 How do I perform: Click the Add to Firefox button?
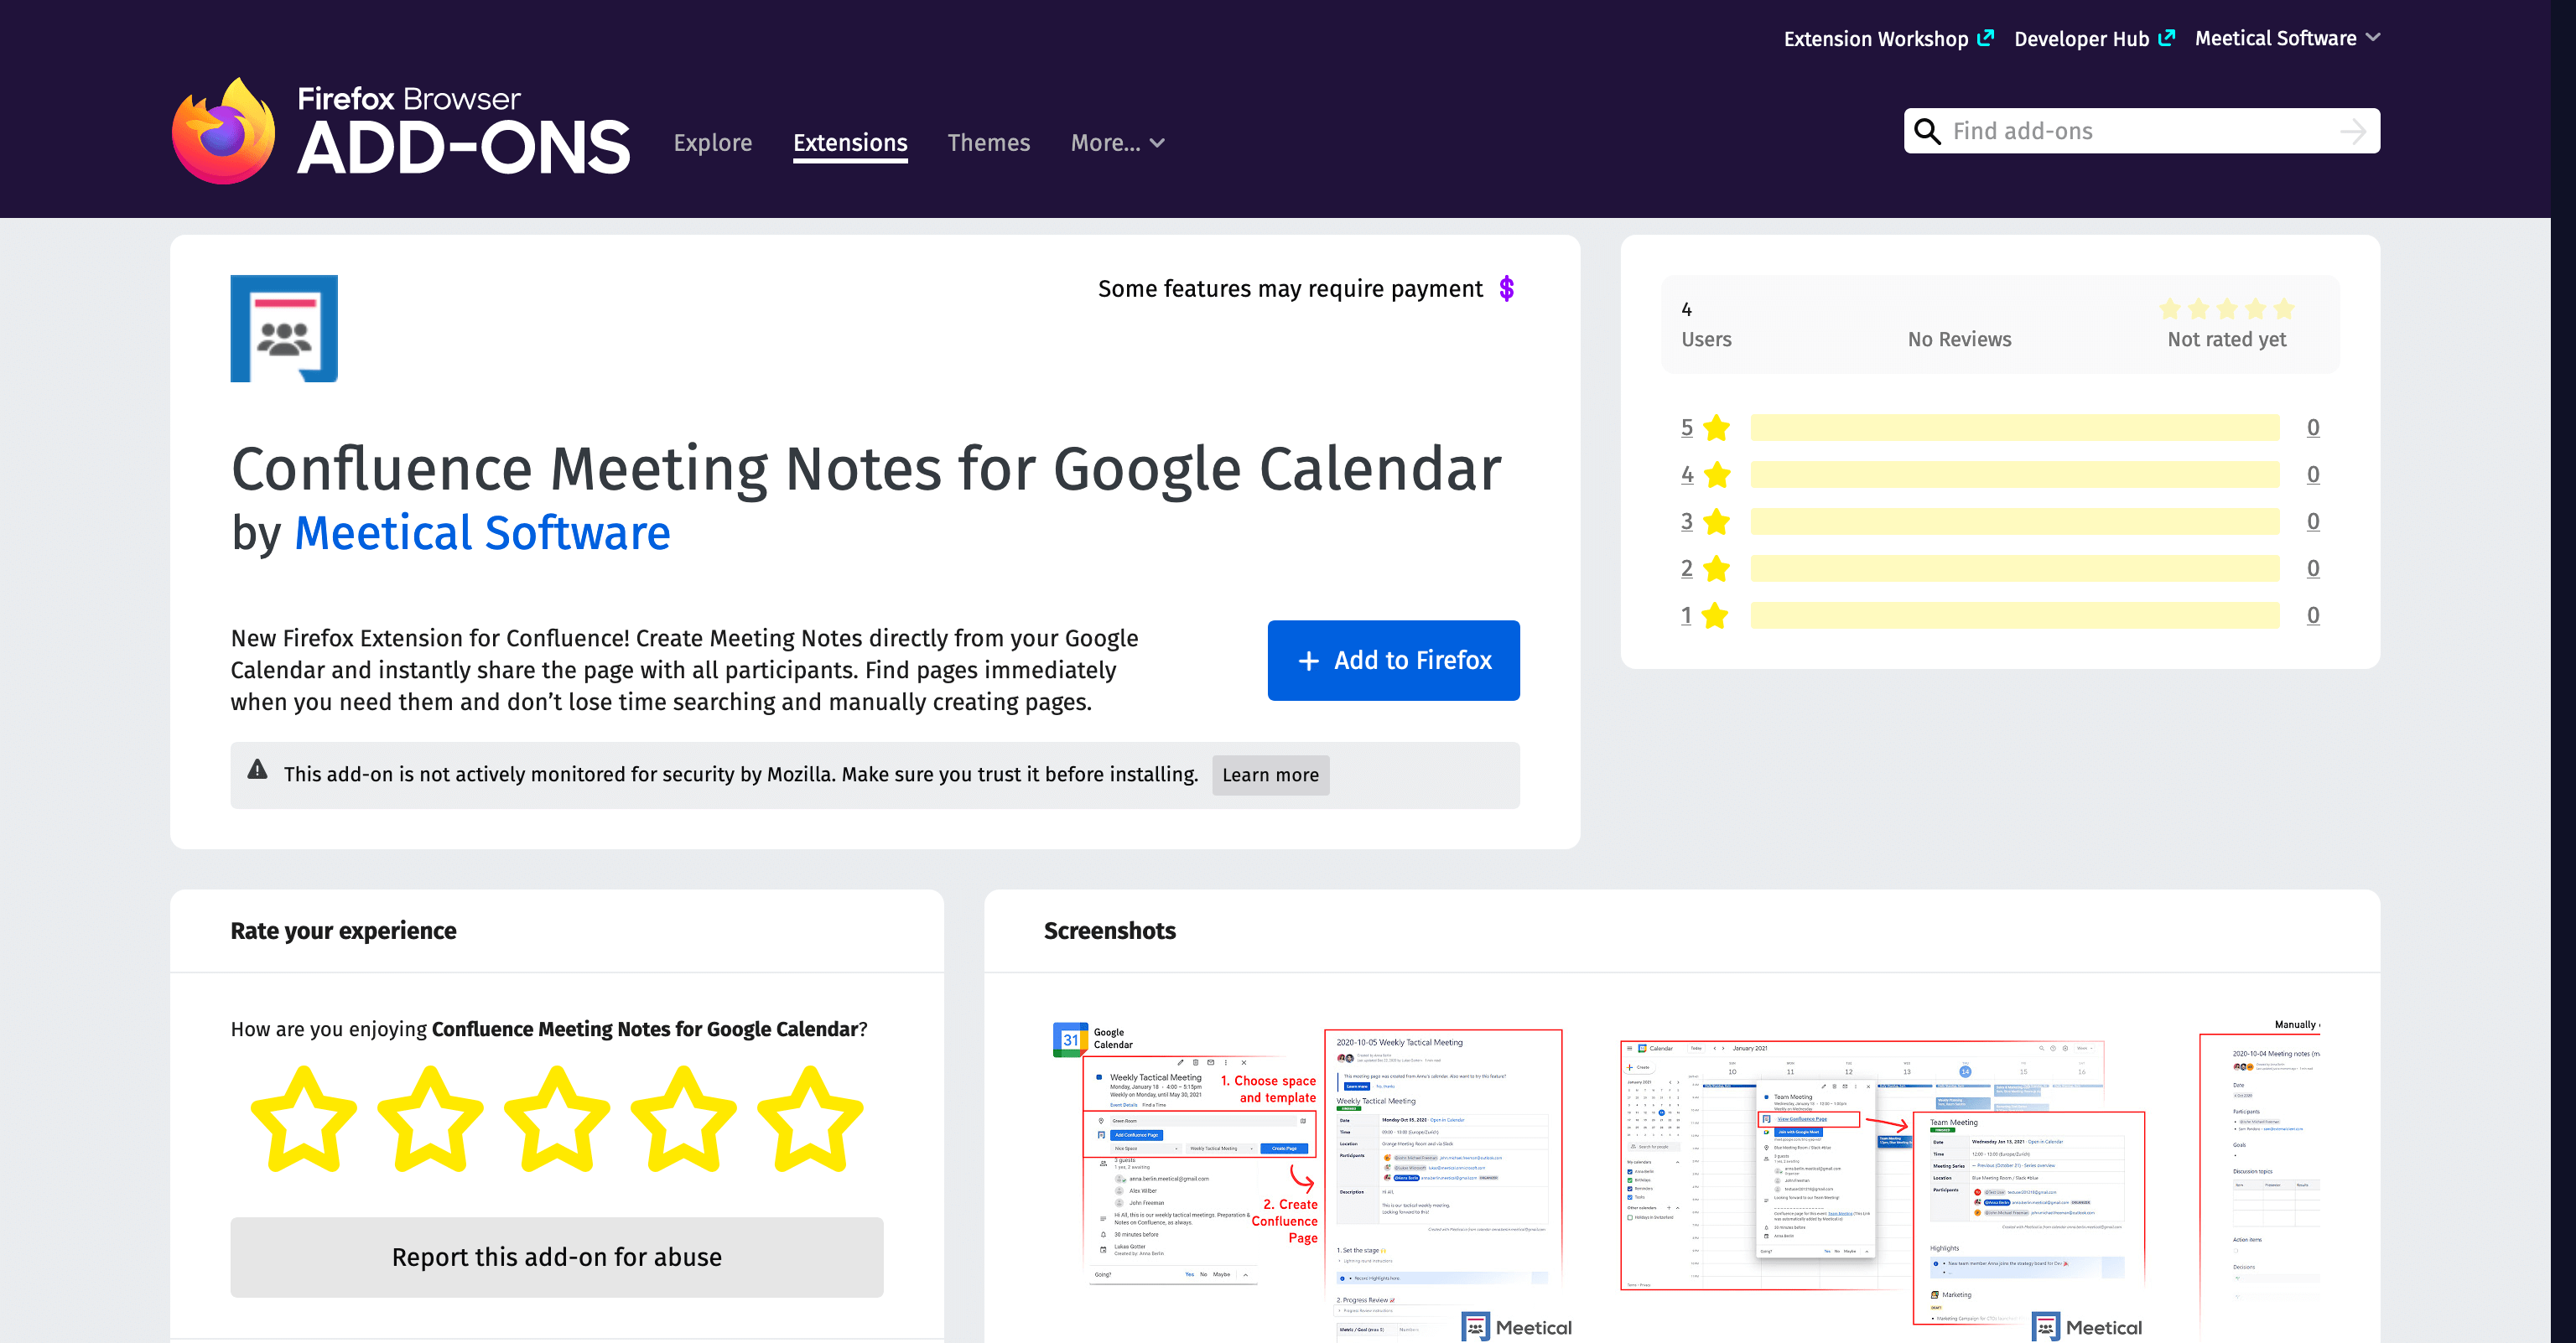point(1393,660)
